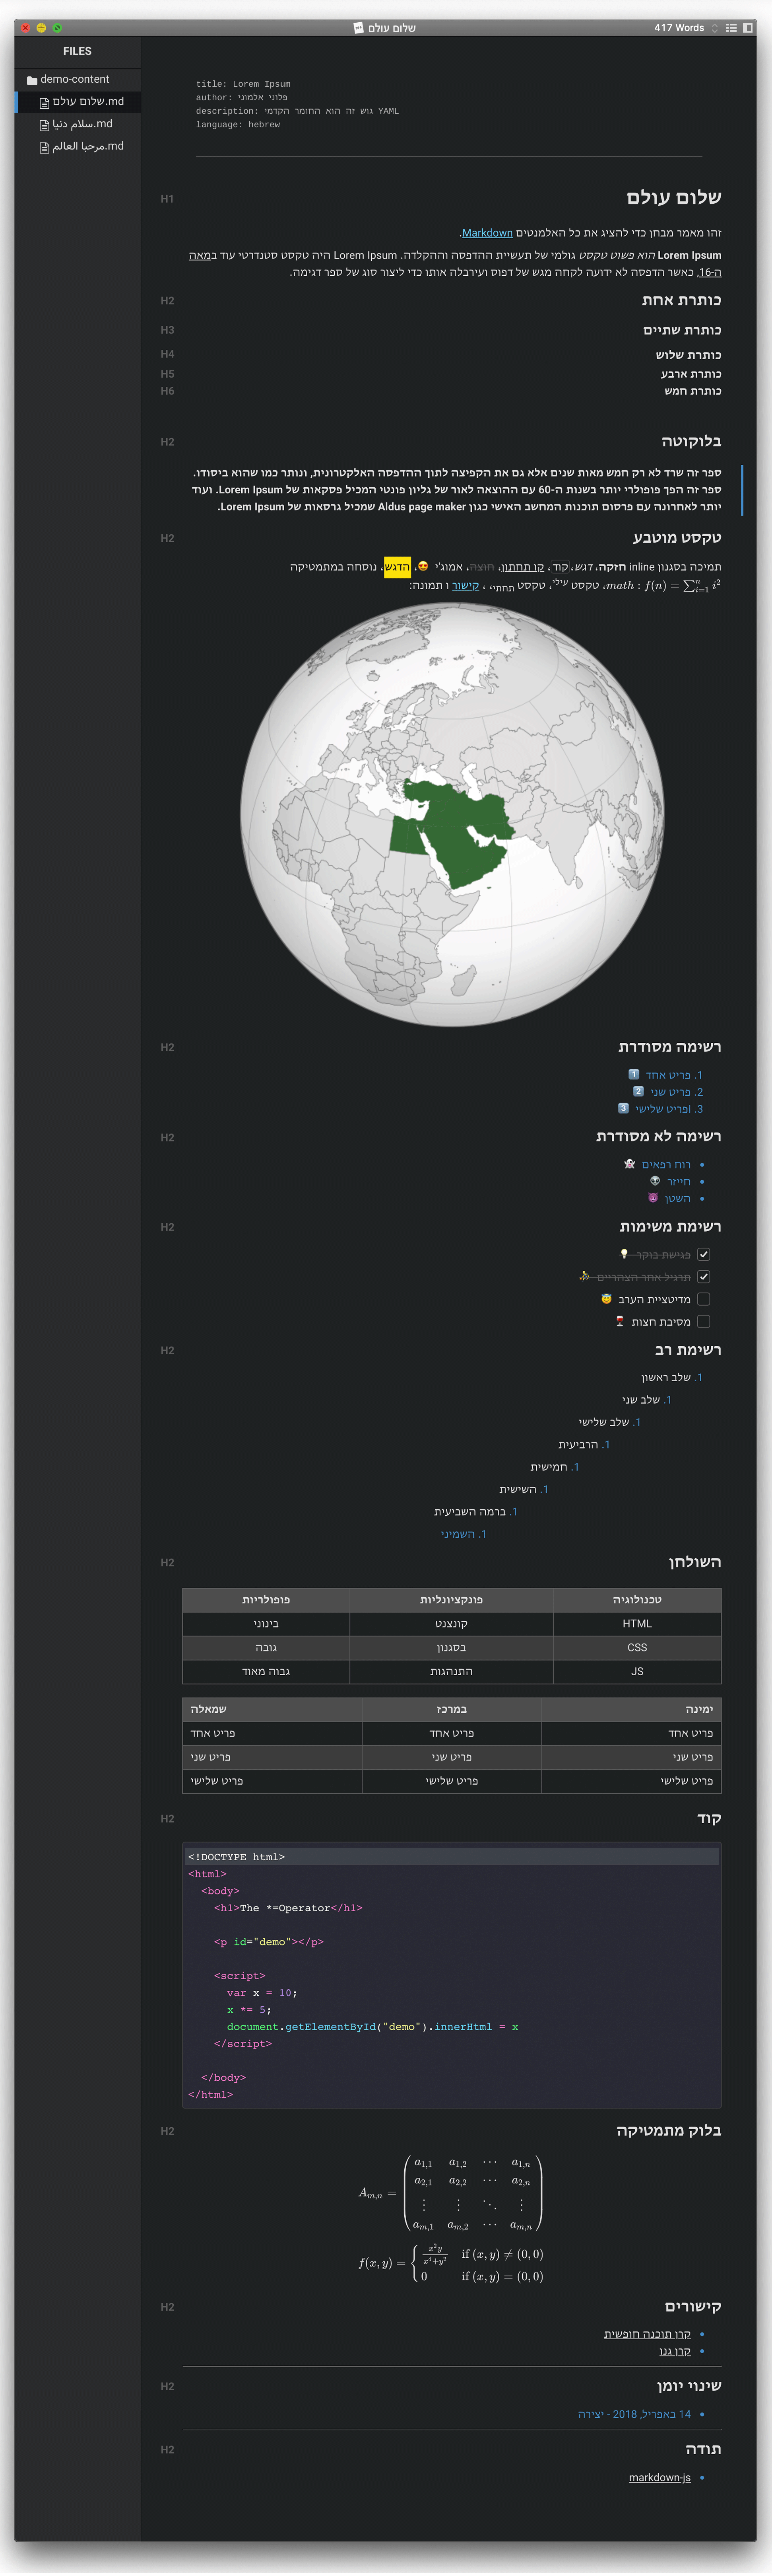This screenshot has width=772, height=2576.
Task: Select nested list item שלב ראשון
Action: [x=666, y=1378]
